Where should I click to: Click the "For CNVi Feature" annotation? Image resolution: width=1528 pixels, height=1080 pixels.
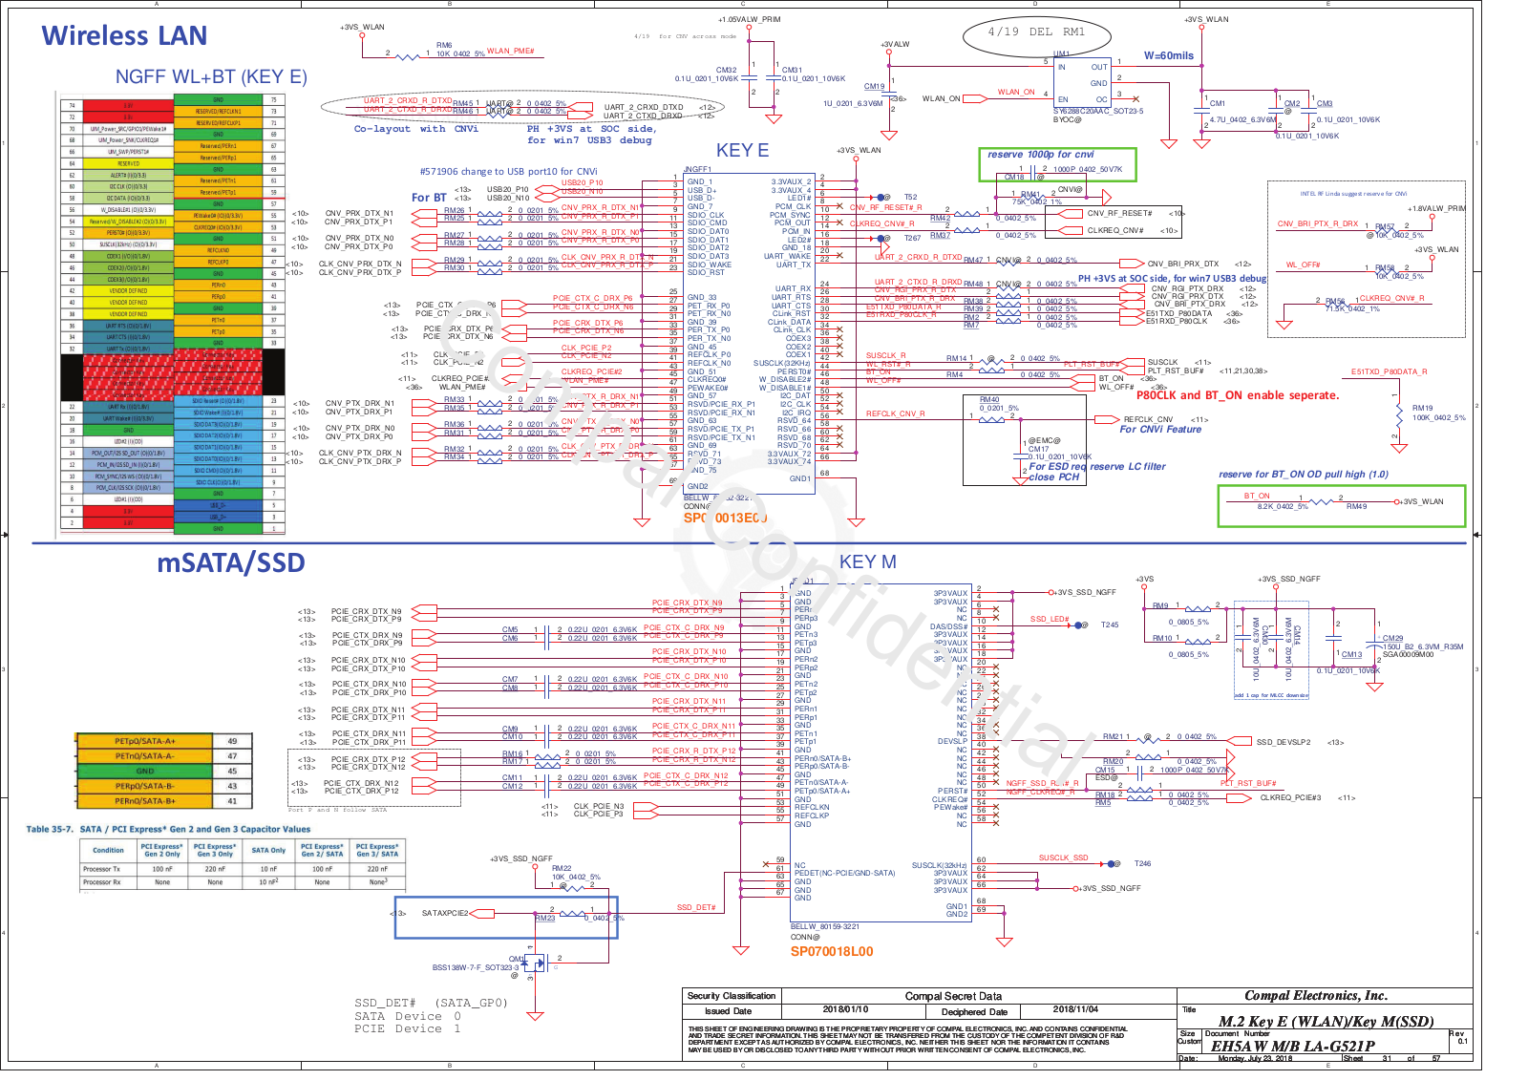coord(1160,430)
